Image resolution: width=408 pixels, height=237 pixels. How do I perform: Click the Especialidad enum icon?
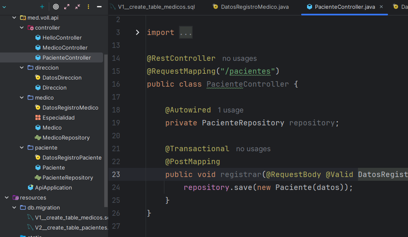click(38, 118)
